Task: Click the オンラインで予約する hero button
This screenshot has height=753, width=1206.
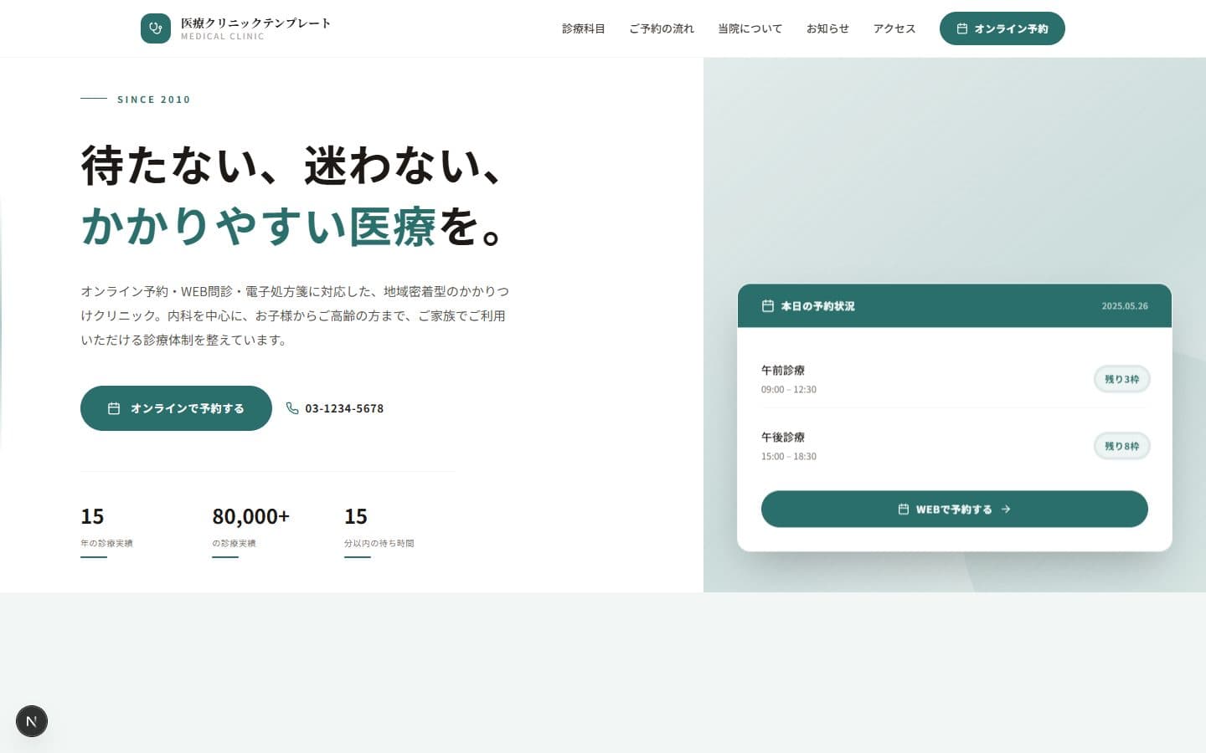Action: [176, 408]
